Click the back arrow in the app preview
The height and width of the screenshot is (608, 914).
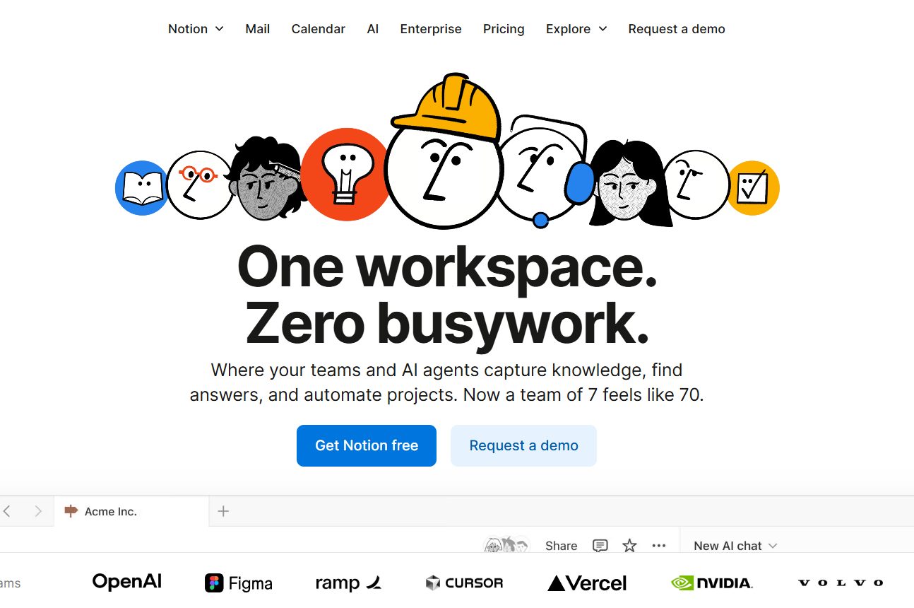click(7, 511)
